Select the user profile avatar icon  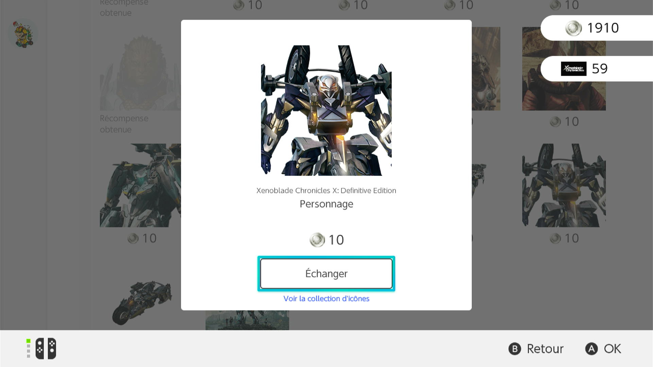point(23,34)
